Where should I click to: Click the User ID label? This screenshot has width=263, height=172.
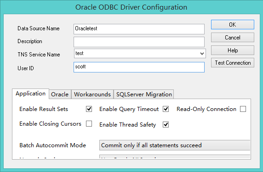pos(26,68)
